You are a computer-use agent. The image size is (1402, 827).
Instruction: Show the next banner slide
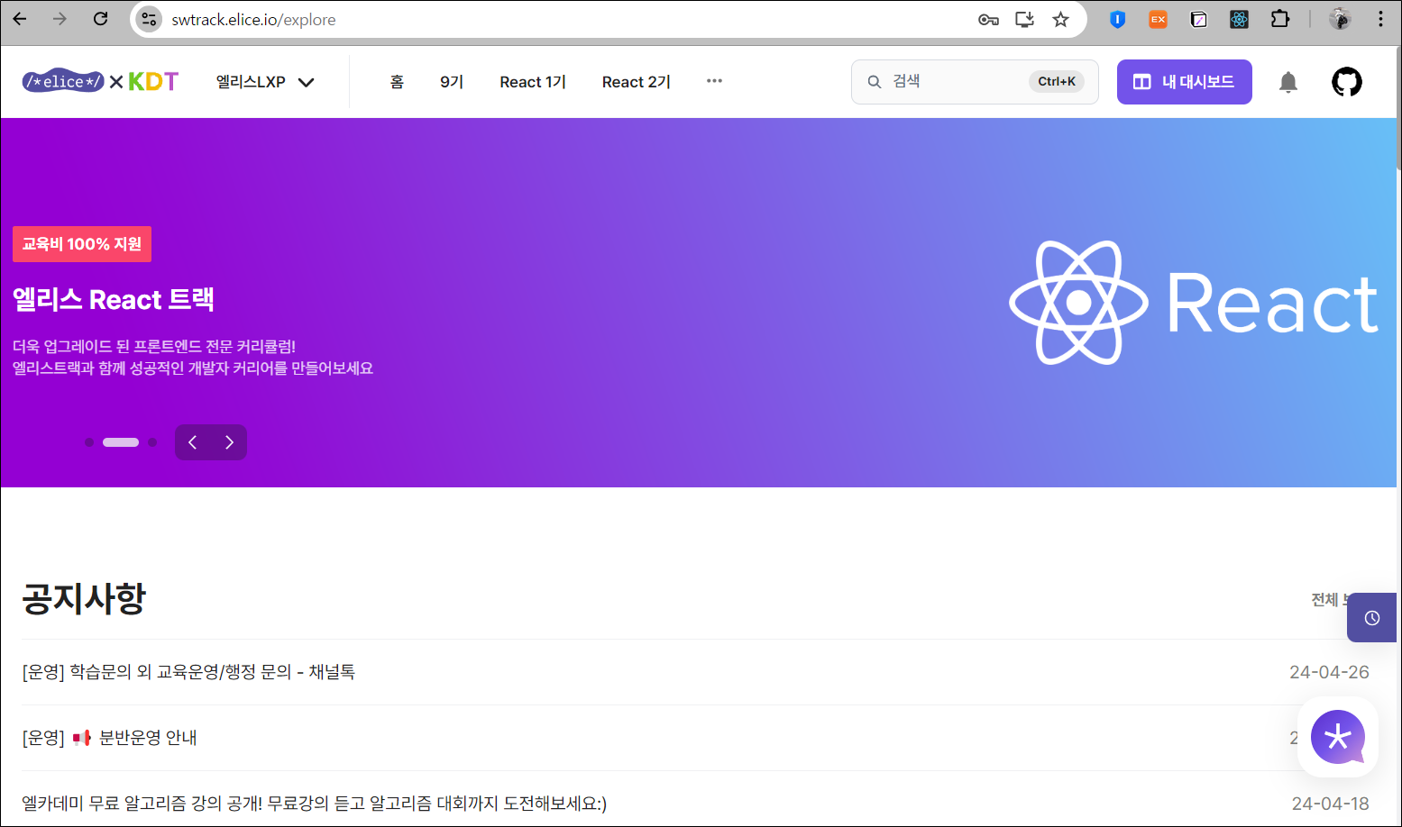point(229,442)
